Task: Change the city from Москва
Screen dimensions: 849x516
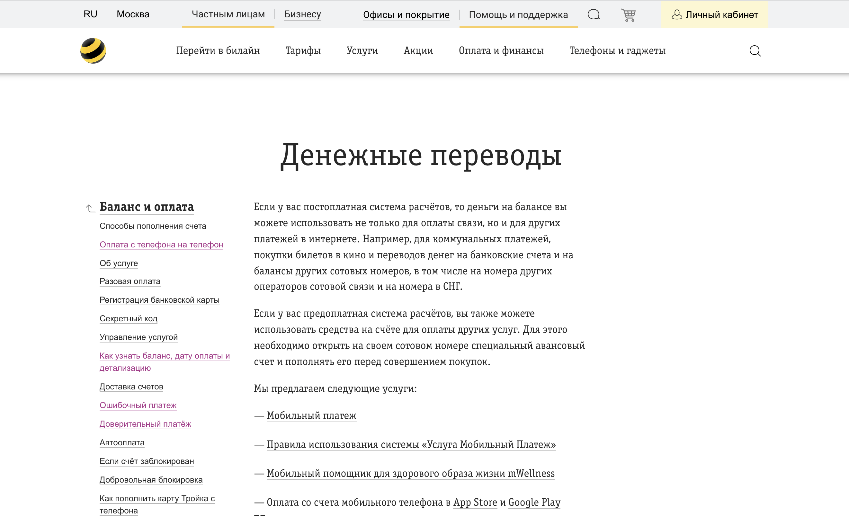Action: (x=133, y=14)
